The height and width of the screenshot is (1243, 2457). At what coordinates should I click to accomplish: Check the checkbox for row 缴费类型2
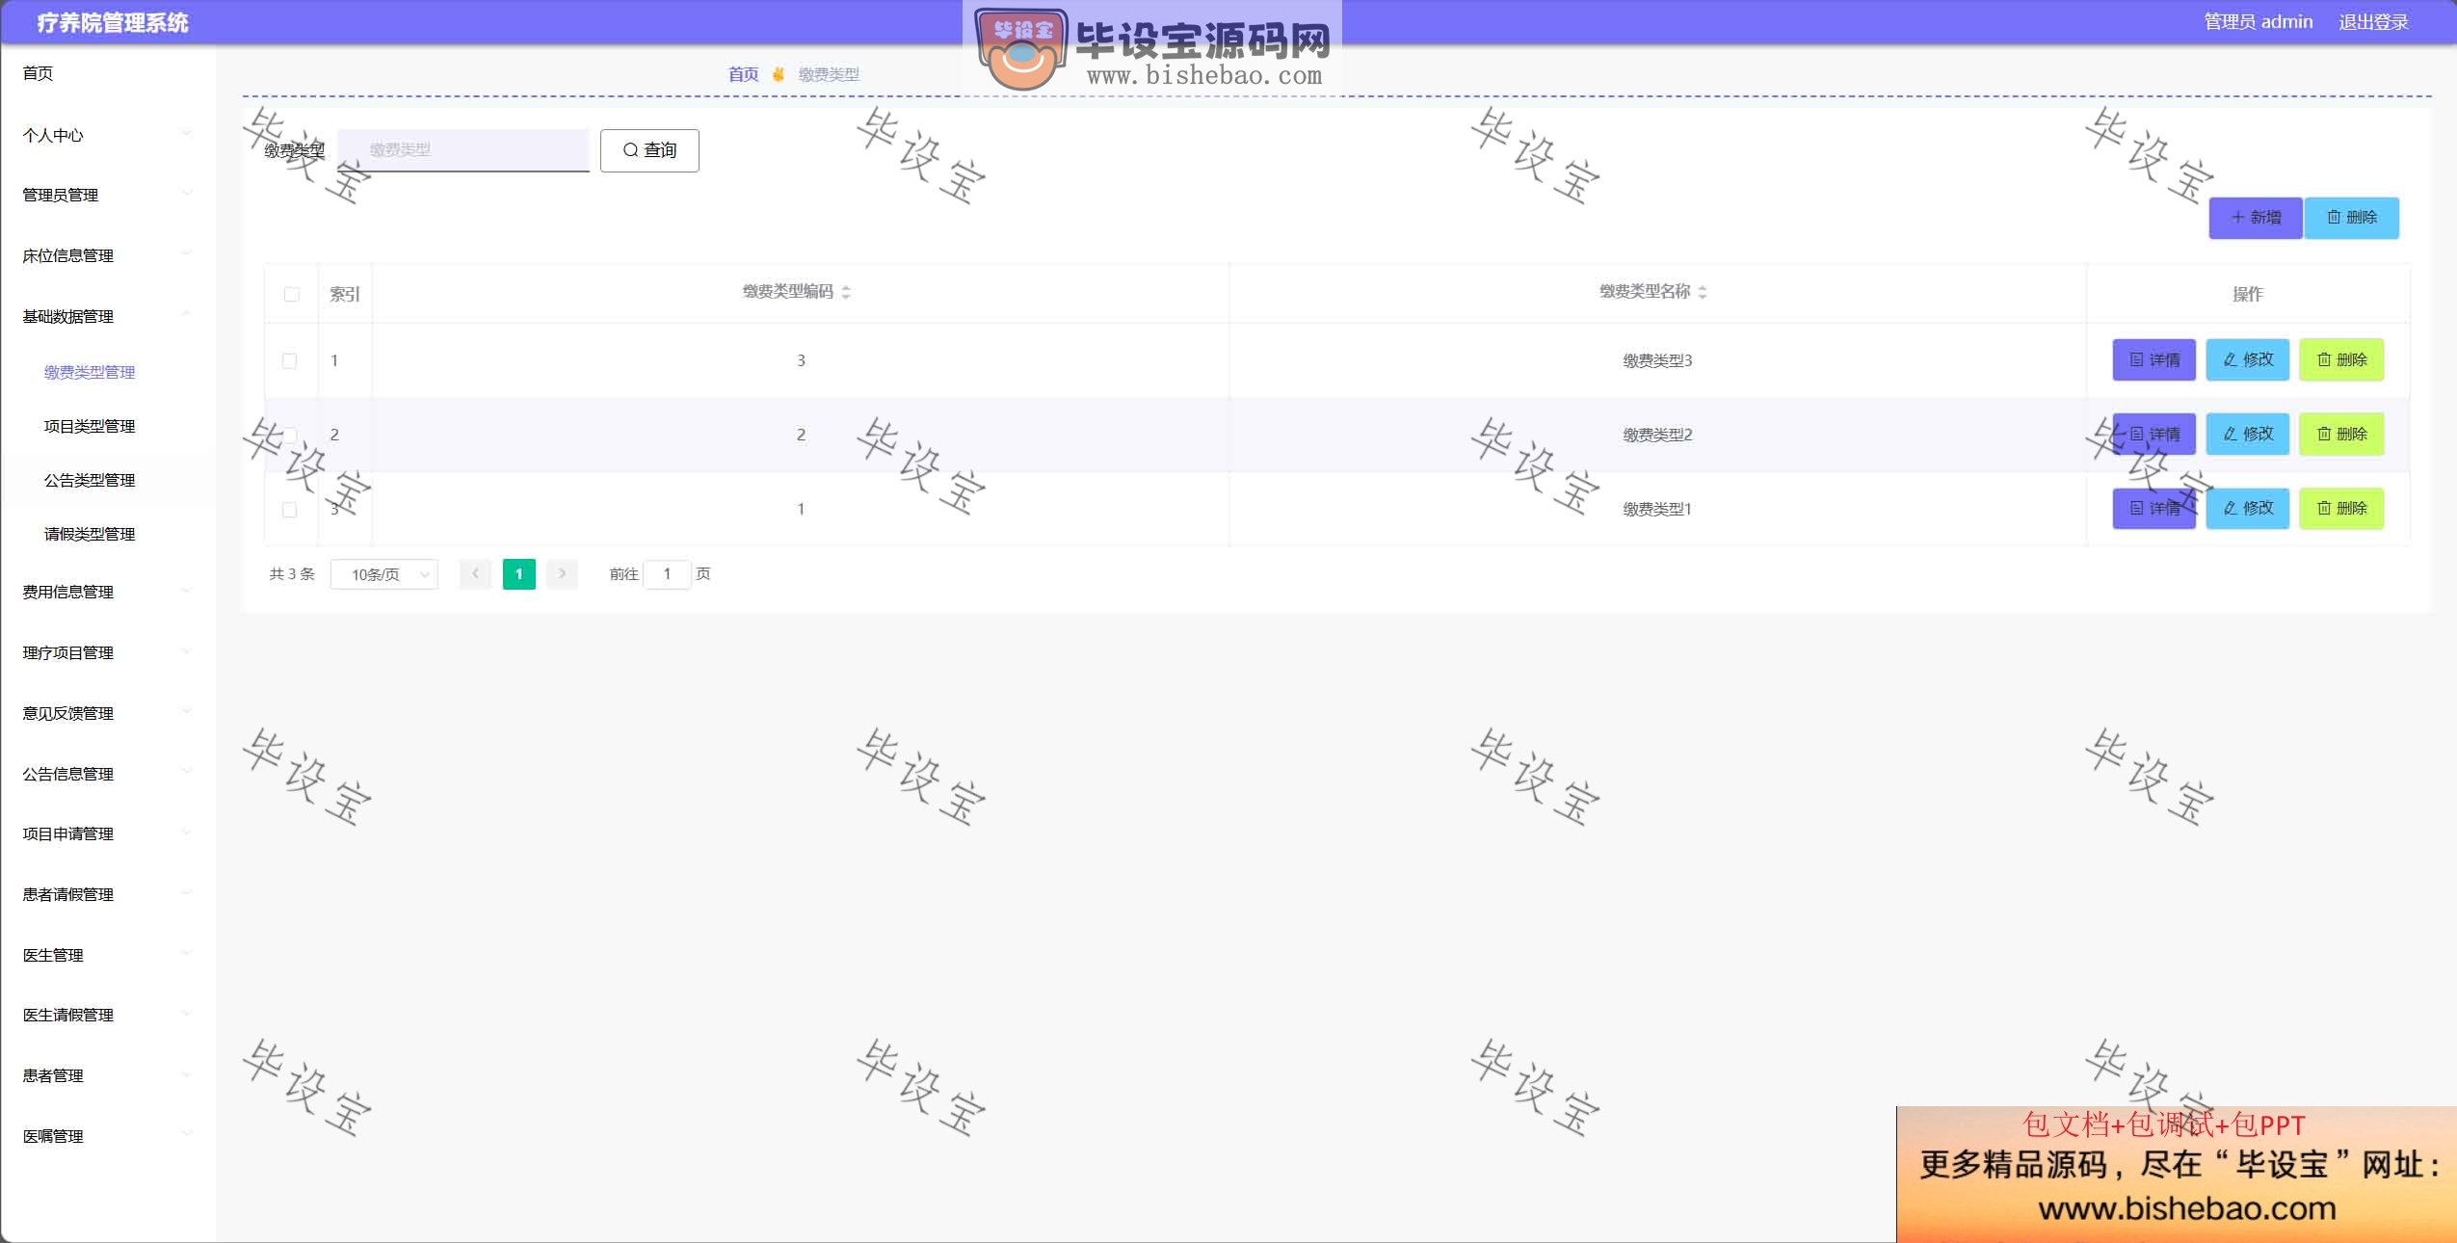pos(289,435)
